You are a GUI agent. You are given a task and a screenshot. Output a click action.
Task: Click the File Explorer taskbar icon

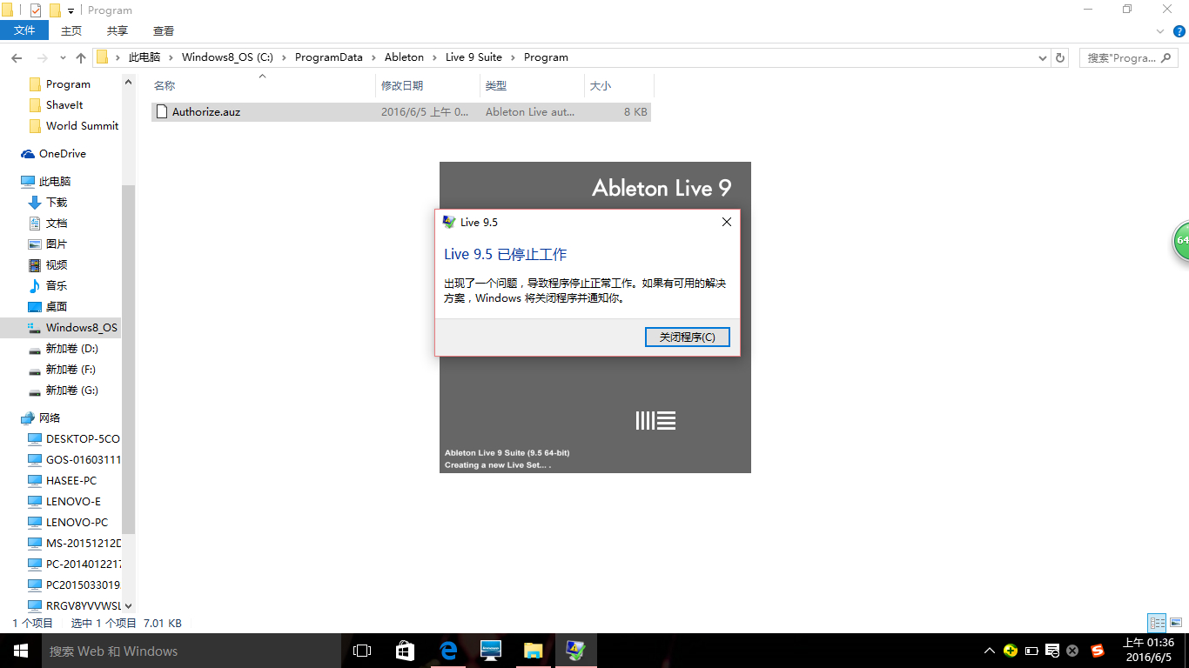(x=534, y=651)
